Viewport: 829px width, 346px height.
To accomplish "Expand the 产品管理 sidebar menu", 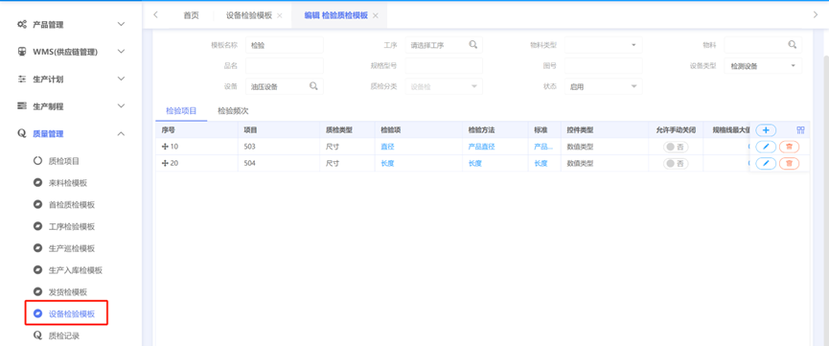I will pos(71,24).
